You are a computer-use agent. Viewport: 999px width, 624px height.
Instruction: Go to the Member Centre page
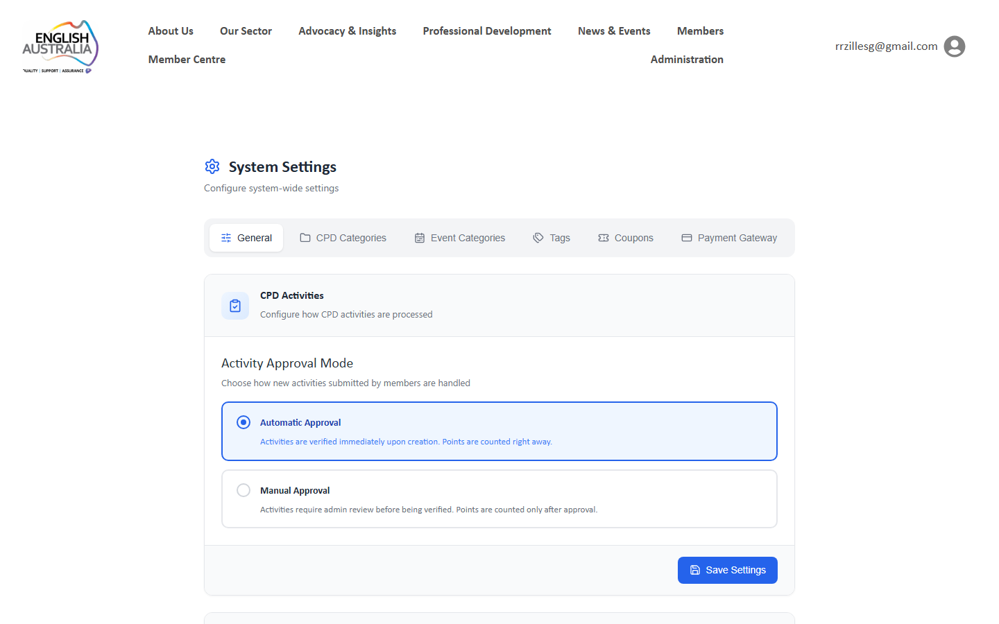(x=187, y=60)
